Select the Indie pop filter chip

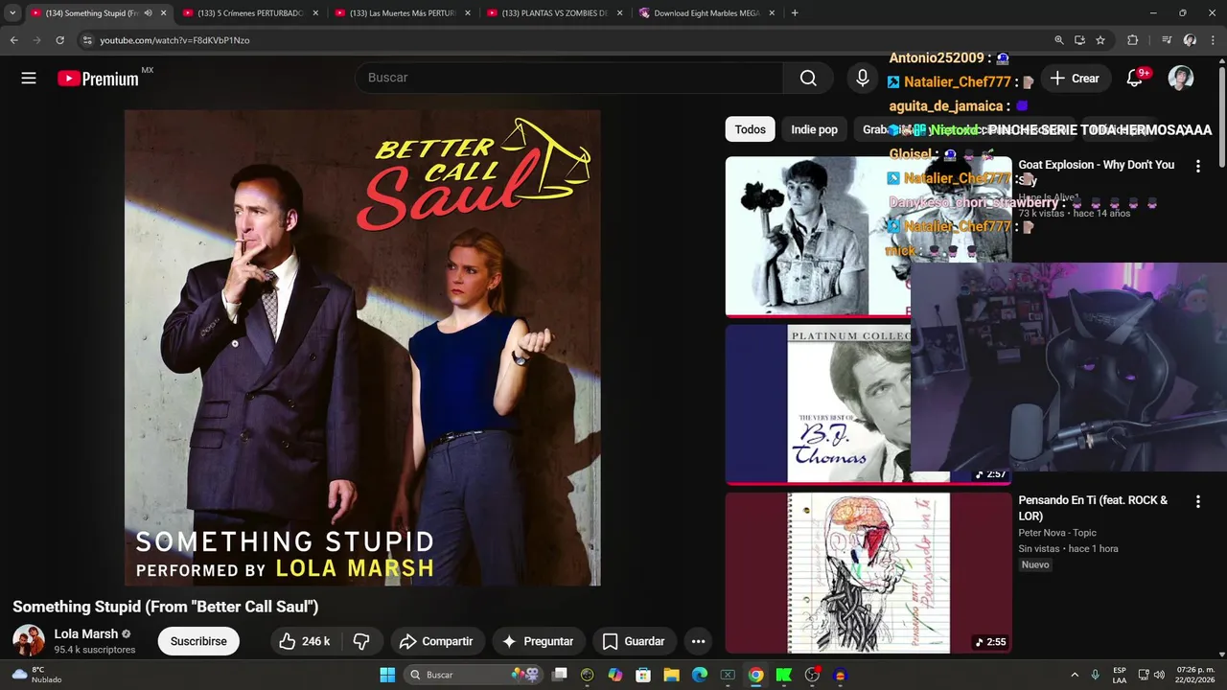point(814,129)
